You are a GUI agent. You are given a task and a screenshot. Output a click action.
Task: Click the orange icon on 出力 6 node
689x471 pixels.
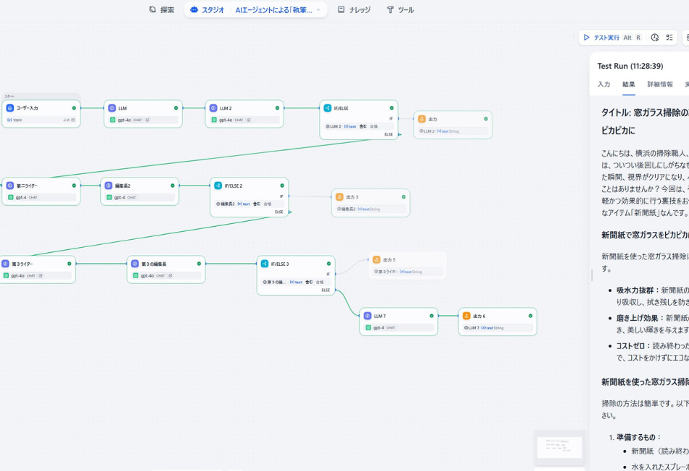(x=466, y=316)
